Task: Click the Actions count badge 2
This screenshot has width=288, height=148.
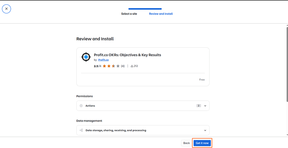Action: [x=199, y=106]
